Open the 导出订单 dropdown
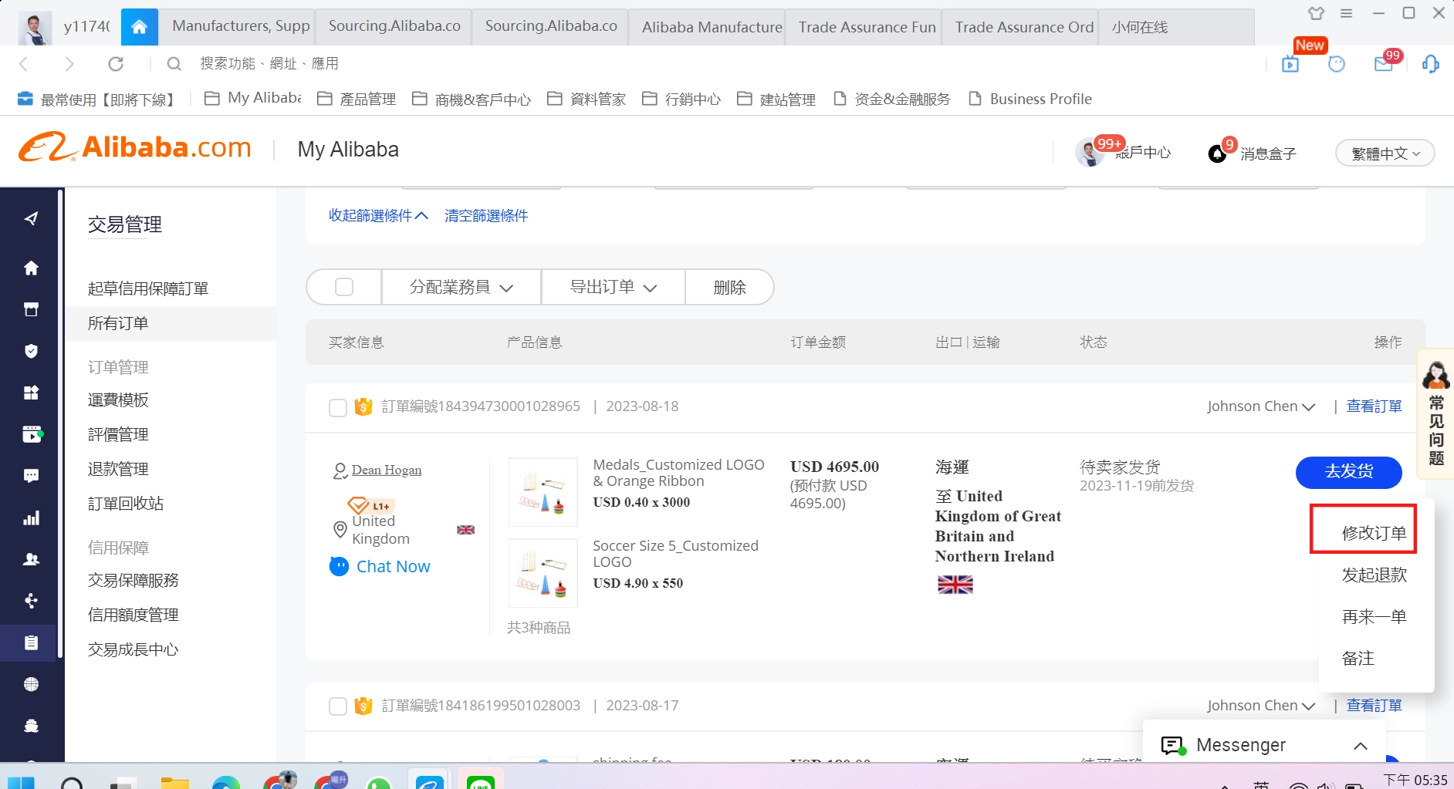This screenshot has width=1454, height=789. [614, 287]
